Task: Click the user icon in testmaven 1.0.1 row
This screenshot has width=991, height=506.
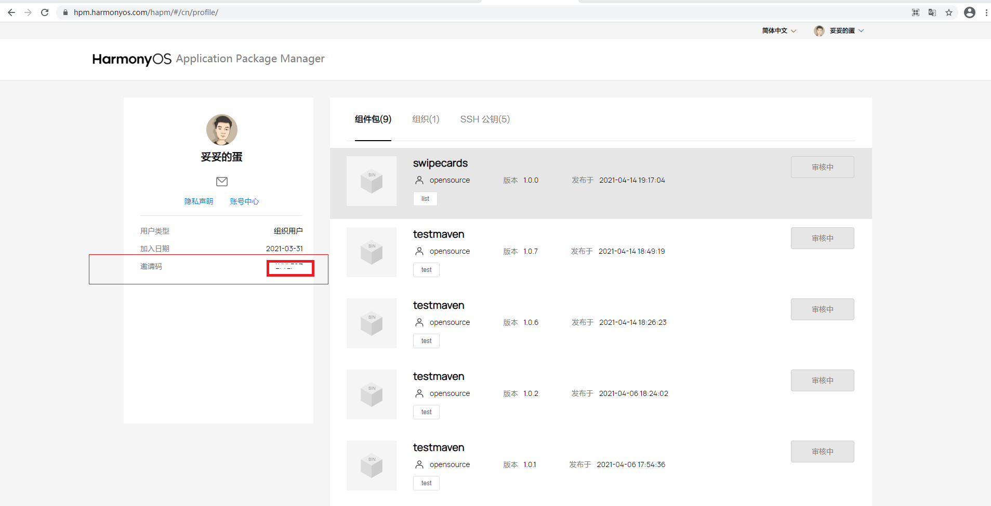Action: [x=419, y=464]
